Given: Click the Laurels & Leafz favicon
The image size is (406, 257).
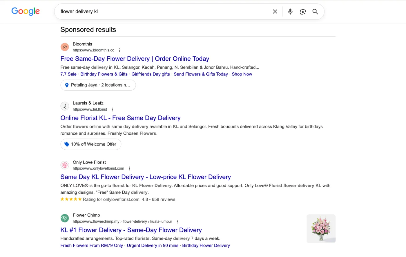Looking at the screenshot, I should click(x=65, y=106).
